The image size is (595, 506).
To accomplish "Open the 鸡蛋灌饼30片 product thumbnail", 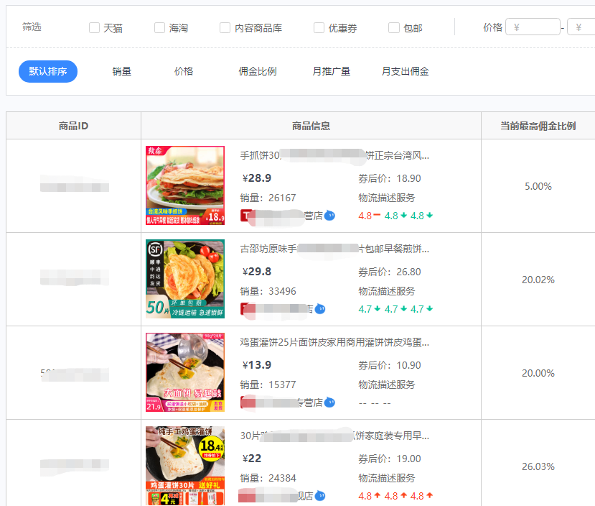I will [x=185, y=466].
